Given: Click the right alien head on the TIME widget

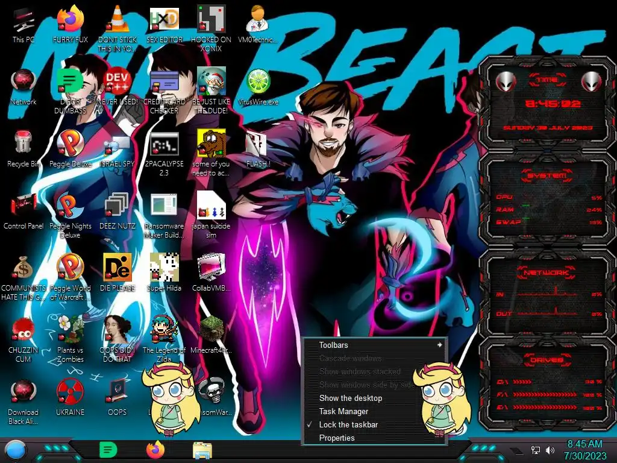Looking at the screenshot, I should pos(591,81).
